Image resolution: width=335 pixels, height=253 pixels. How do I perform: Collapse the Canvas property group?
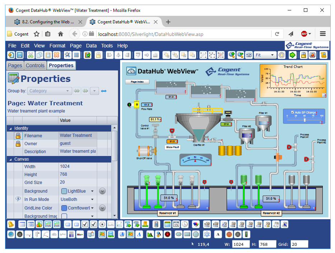10,160
